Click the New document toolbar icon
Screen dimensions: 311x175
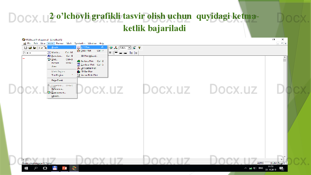(26, 48)
